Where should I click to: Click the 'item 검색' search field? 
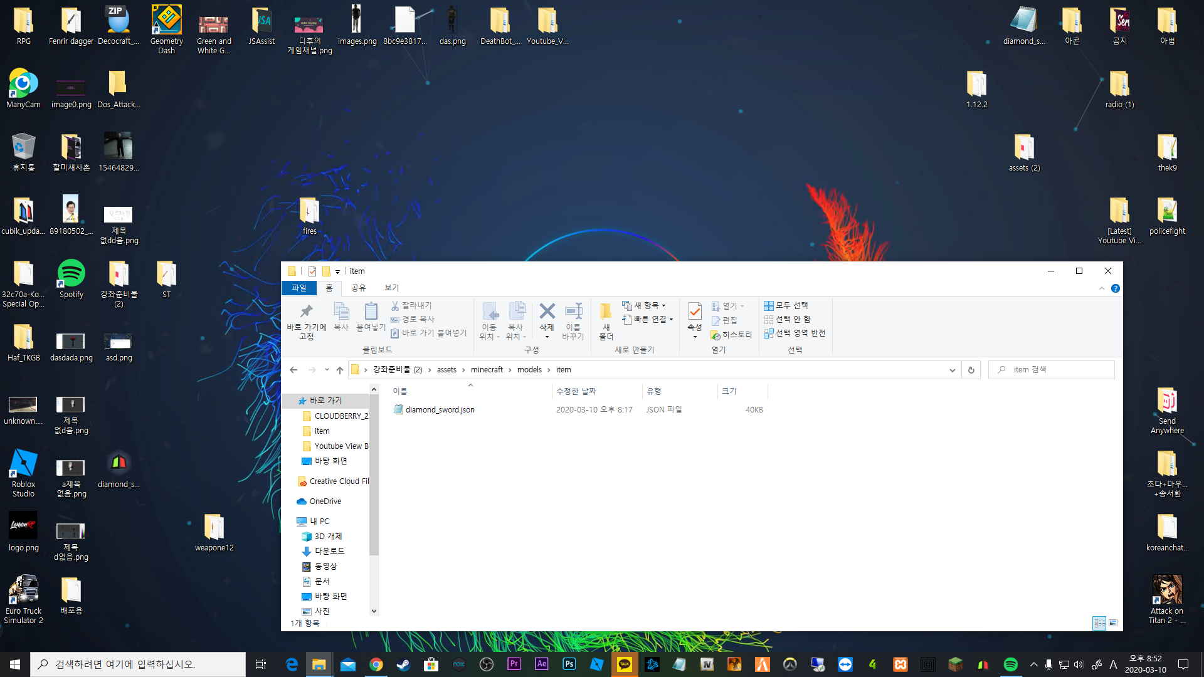click(1052, 370)
